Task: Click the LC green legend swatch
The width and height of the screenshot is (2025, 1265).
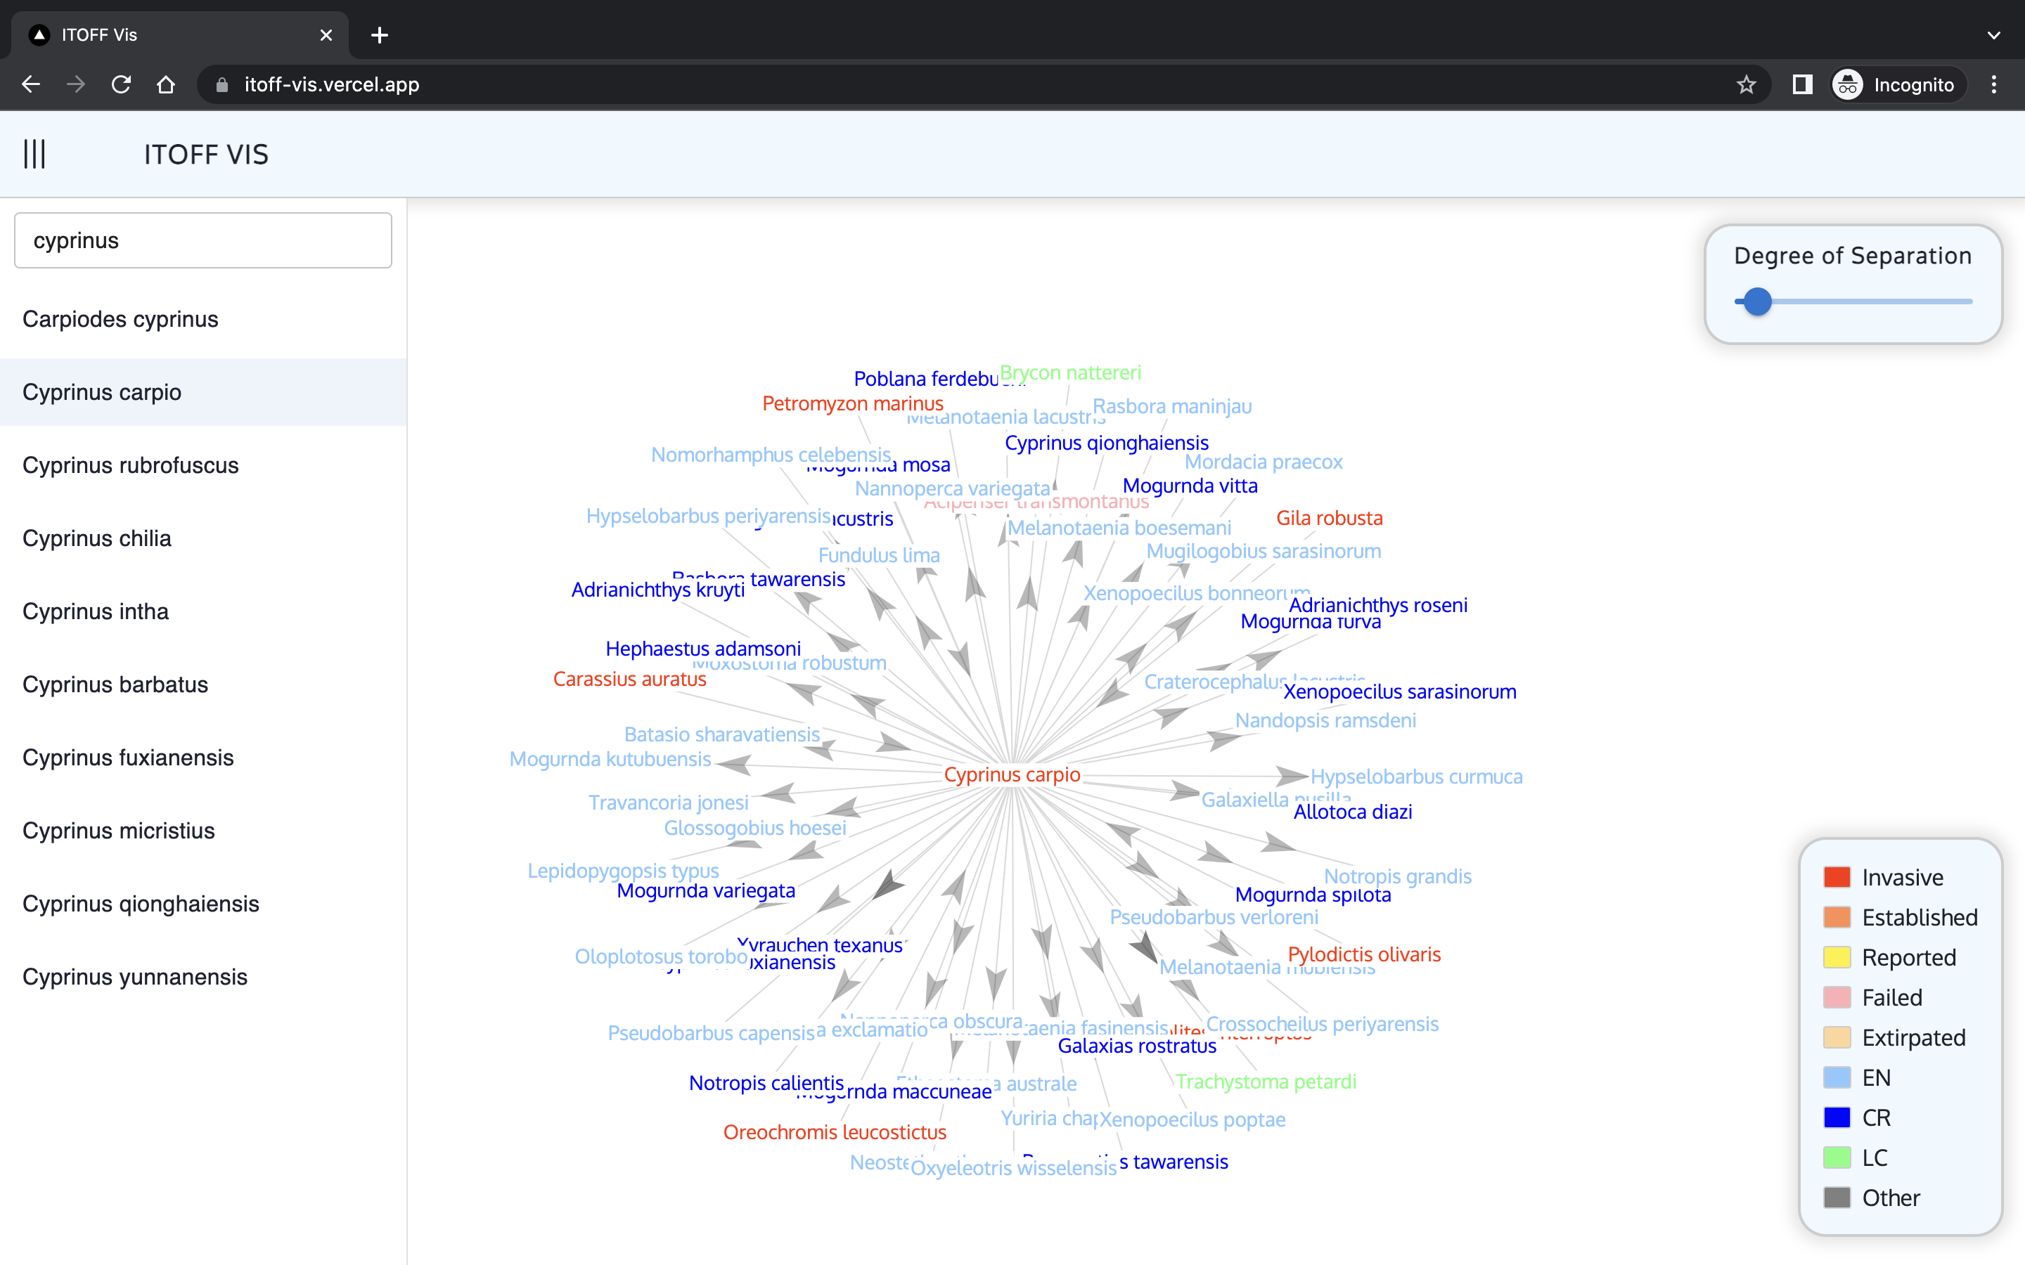Action: coord(1837,1158)
